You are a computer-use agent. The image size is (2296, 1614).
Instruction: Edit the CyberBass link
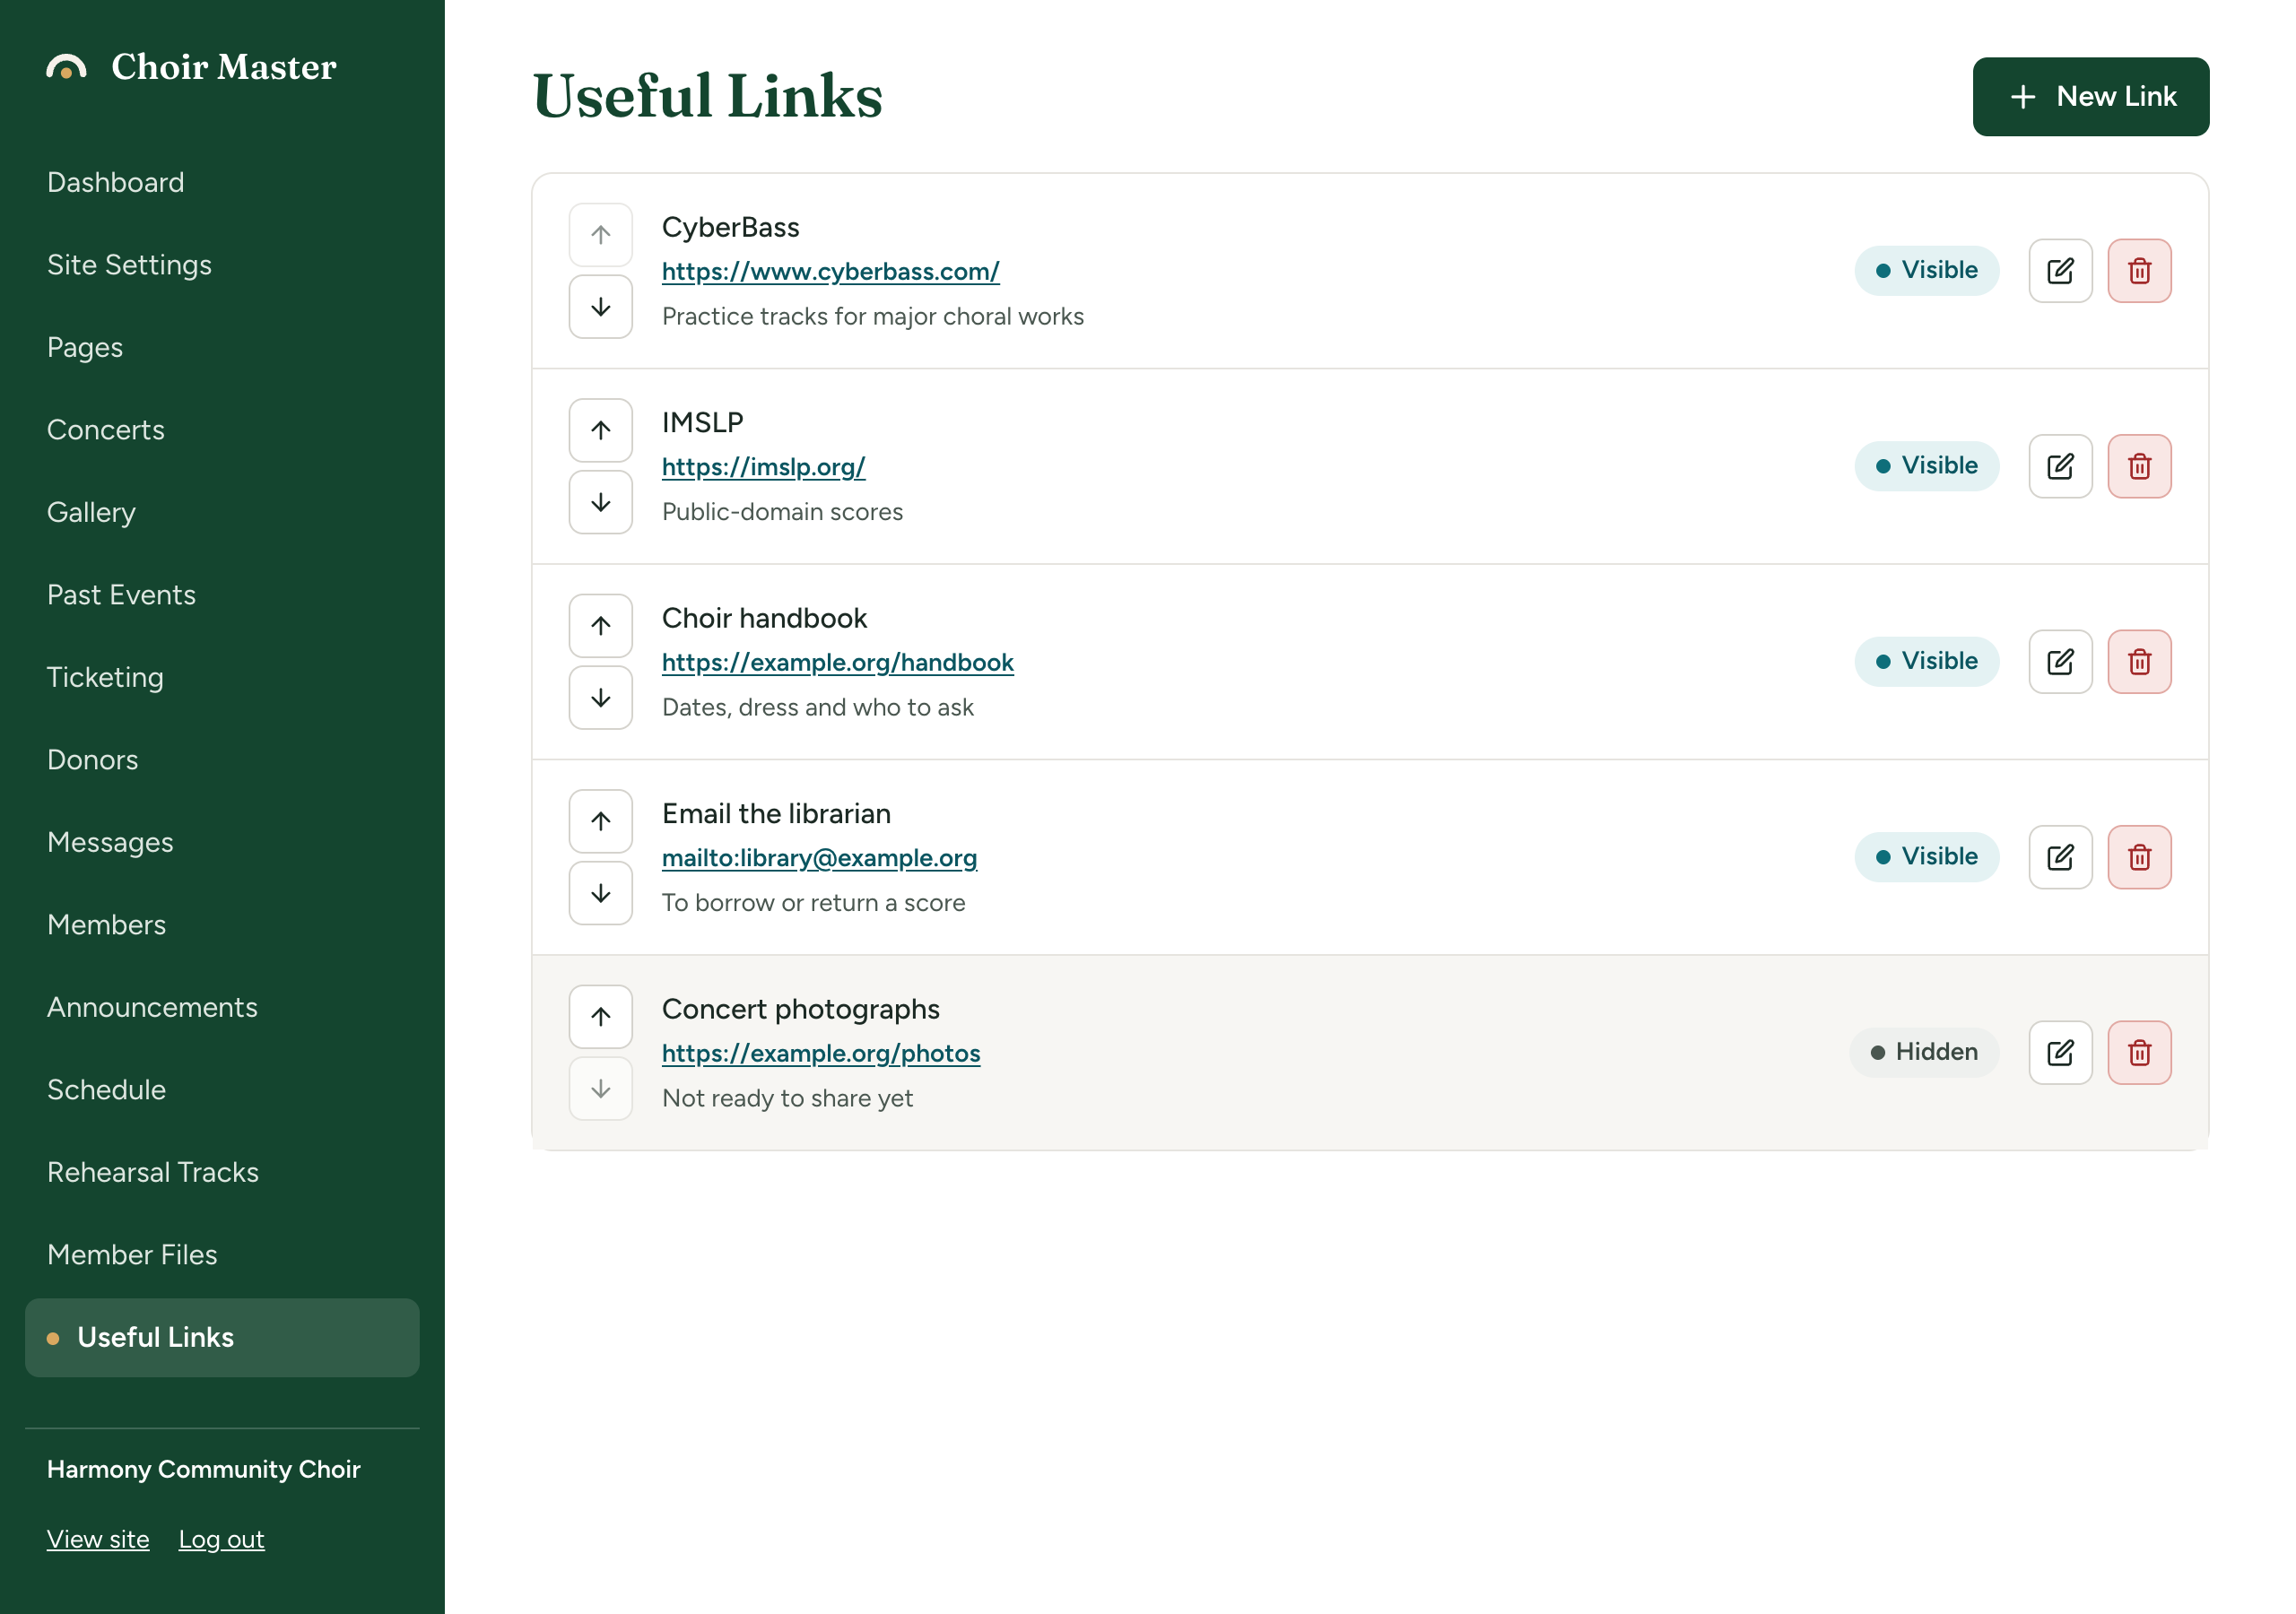pyautogui.click(x=2060, y=271)
